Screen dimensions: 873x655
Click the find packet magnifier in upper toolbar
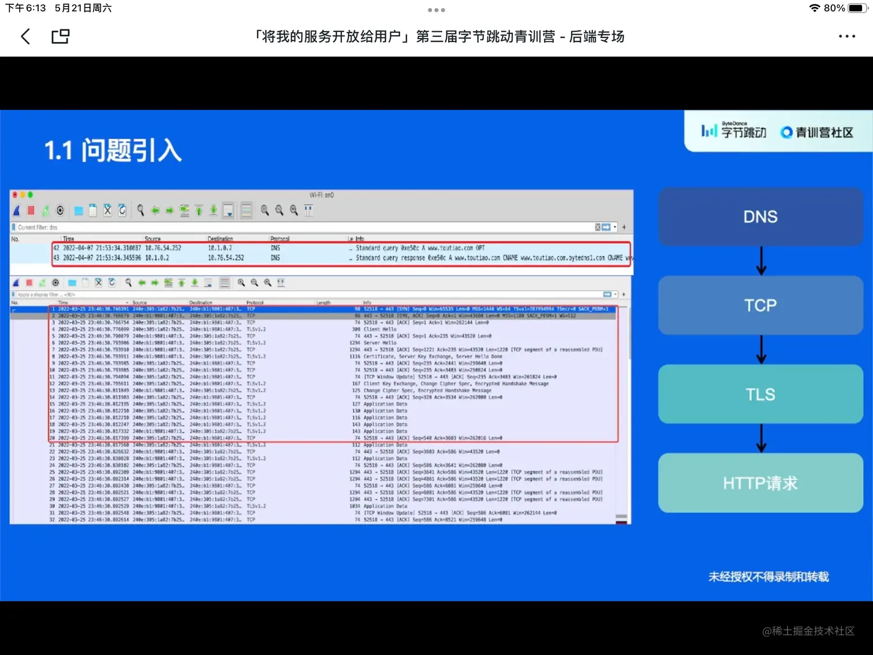pos(140,210)
